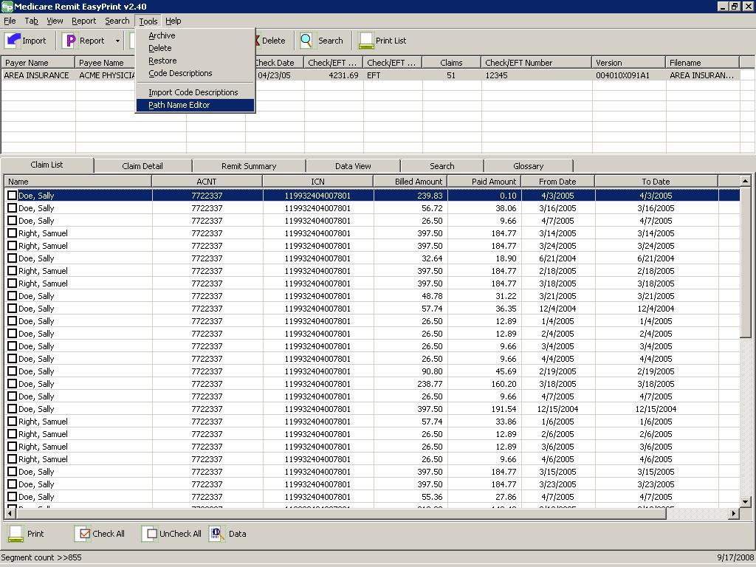Select Archive from the Tools menu
Screen dimensions: 756x567
coord(162,35)
